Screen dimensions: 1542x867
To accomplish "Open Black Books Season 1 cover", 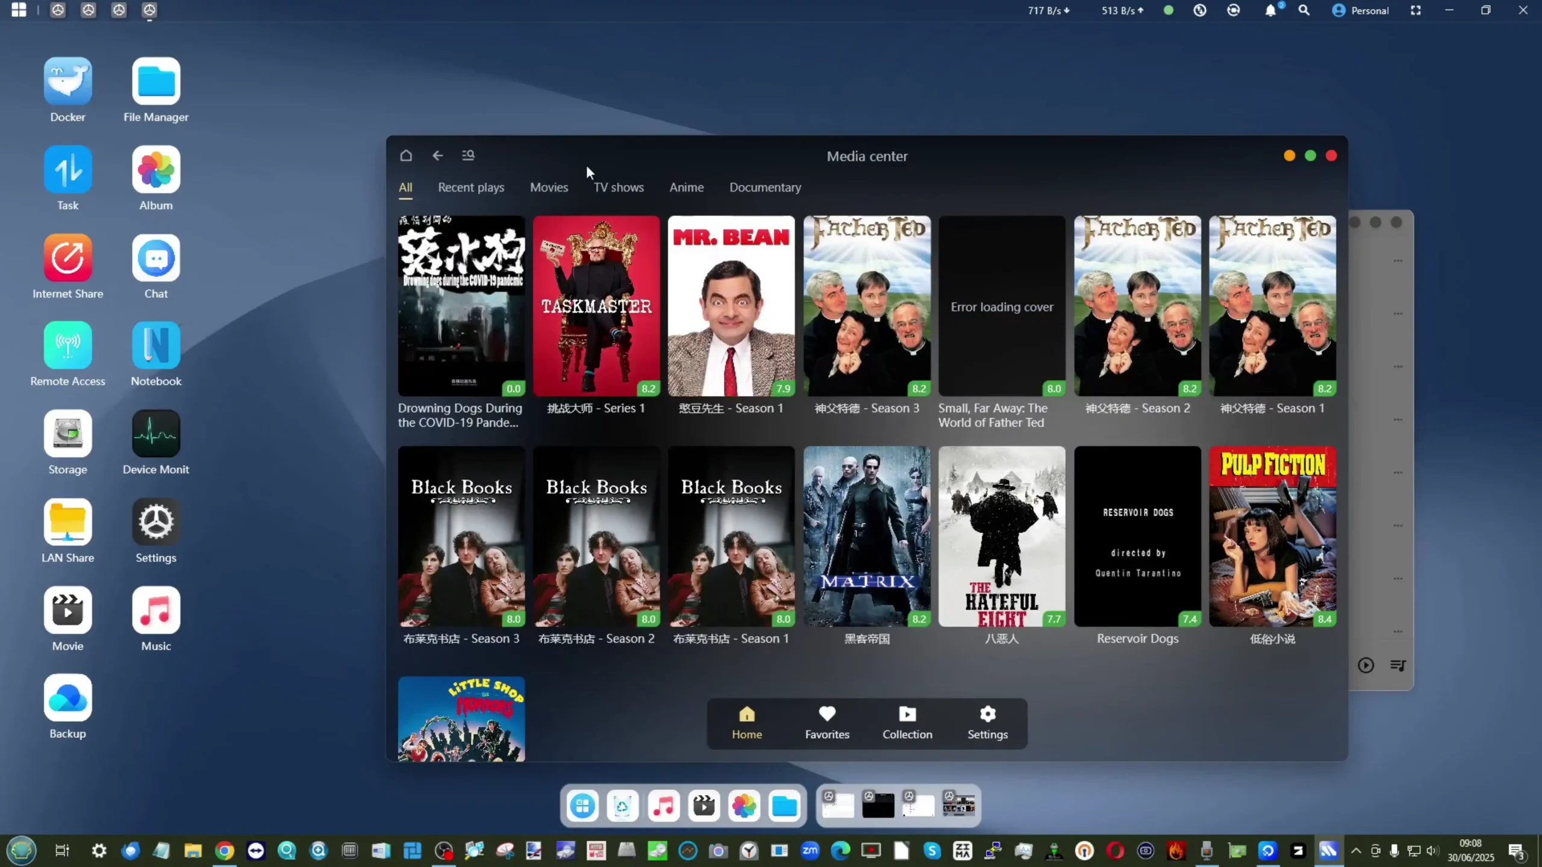I will (731, 536).
